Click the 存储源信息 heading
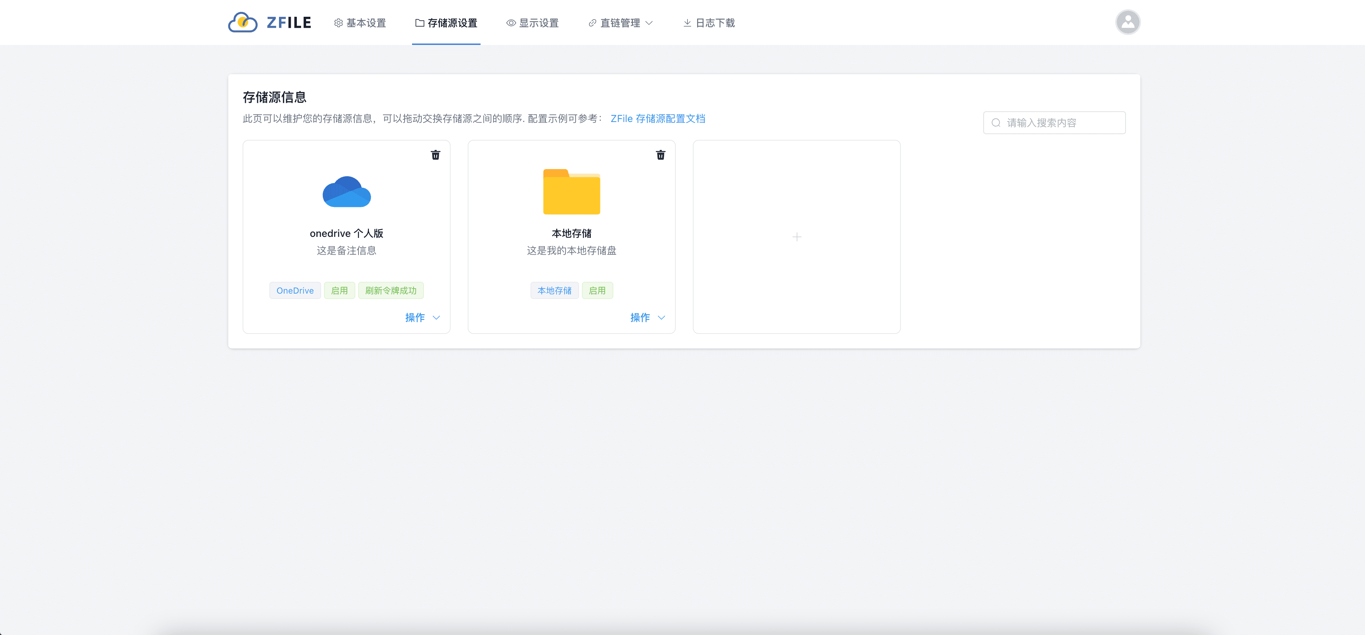 pos(274,97)
